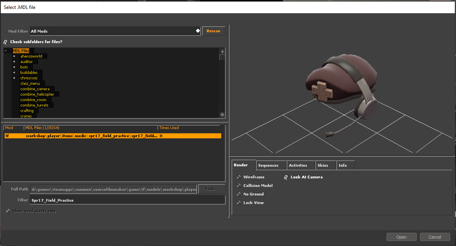Disable Look At Camera checkbox
This screenshot has height=246, width=456.
coord(286,177)
